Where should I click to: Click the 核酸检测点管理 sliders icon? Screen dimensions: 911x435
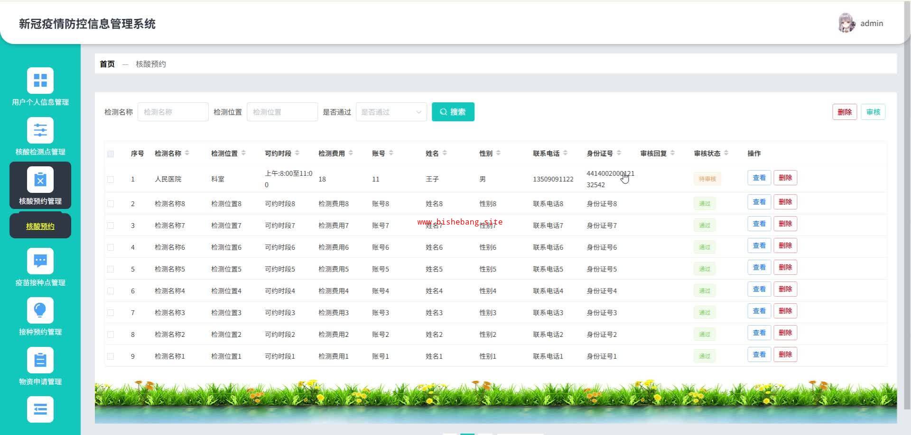(x=40, y=130)
